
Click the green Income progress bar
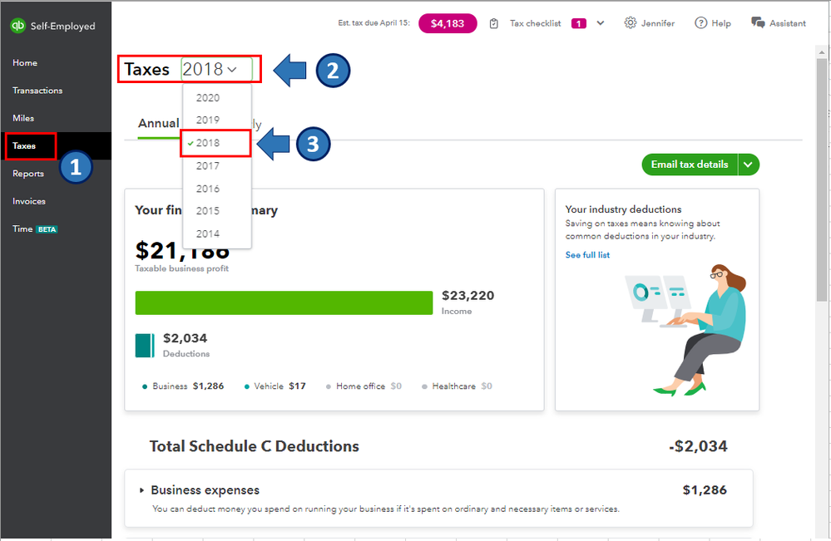tap(284, 302)
